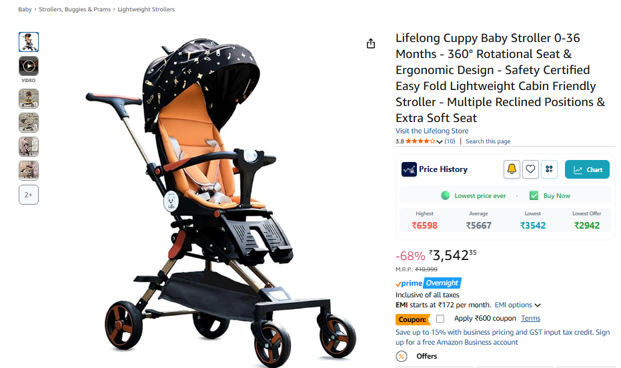Add to wishlist with heart icon
This screenshot has width=621, height=368.
point(530,169)
